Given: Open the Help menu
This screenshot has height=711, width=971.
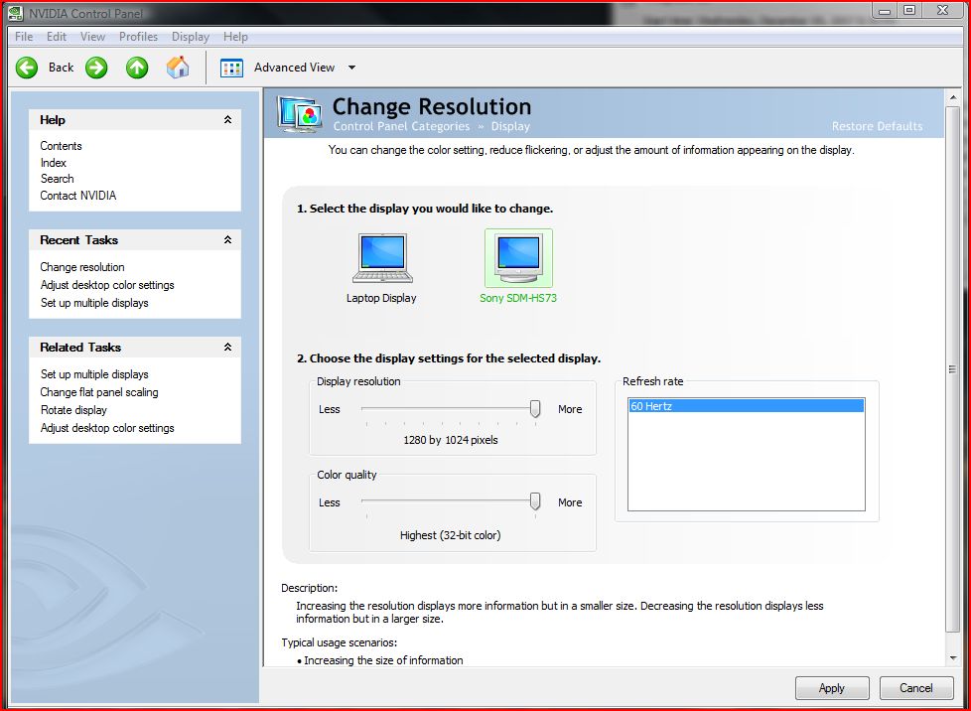Looking at the screenshot, I should point(236,37).
